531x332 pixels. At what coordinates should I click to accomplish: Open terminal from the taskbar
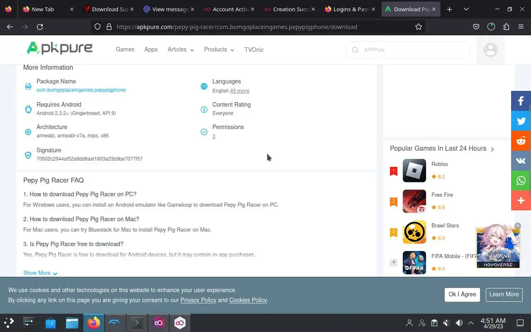(x=137, y=322)
